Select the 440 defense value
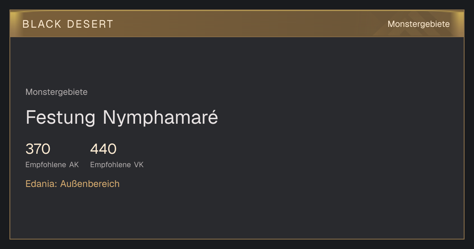 103,149
